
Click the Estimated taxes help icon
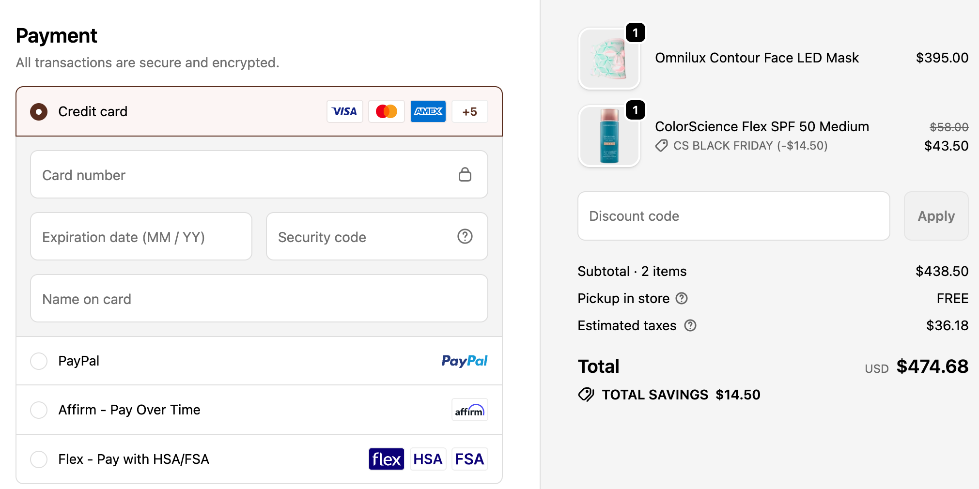point(690,325)
